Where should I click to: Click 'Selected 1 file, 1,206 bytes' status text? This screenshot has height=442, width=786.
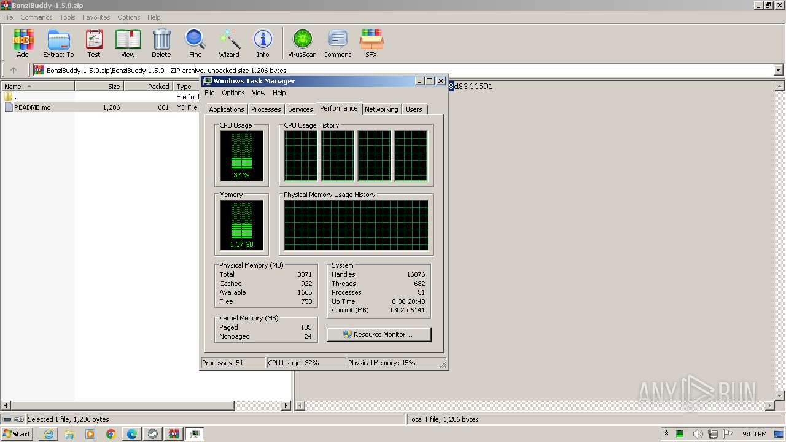68,419
